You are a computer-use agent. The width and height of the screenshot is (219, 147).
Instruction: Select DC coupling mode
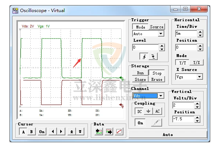pos(139,112)
